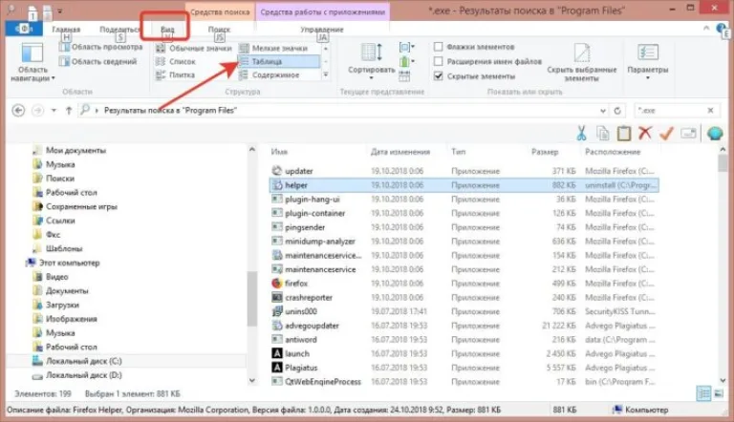The image size is (734, 422).
Task: Click the Область просмотра preview pane button
Action: [x=100, y=47]
